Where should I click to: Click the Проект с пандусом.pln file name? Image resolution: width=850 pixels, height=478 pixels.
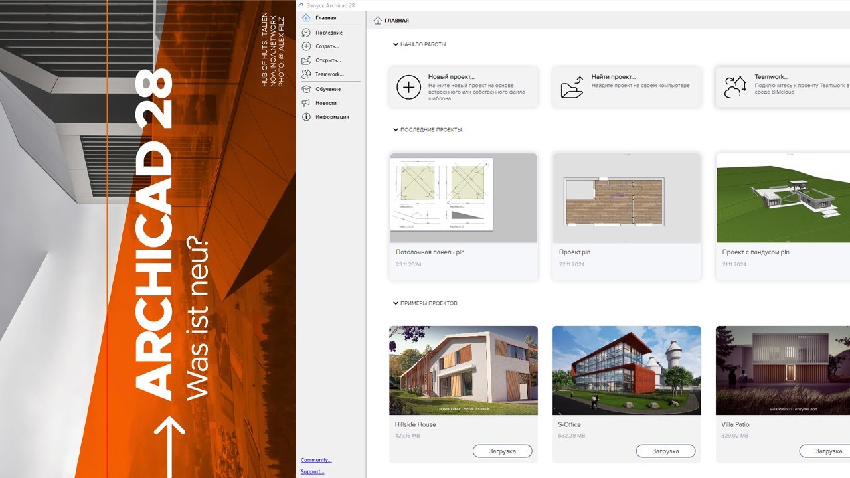pyautogui.click(x=756, y=252)
